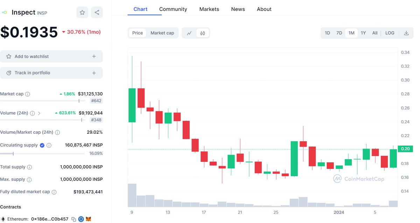Image resolution: width=420 pixels, height=223 pixels.
Task: Add token to MetaMask fox icon
Action: 89,219
